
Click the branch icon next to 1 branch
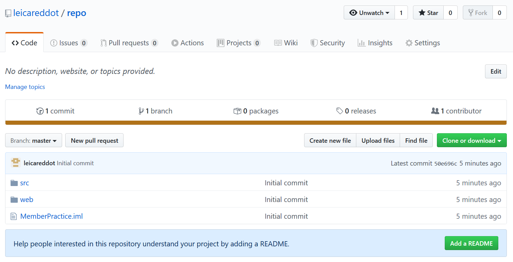[141, 111]
